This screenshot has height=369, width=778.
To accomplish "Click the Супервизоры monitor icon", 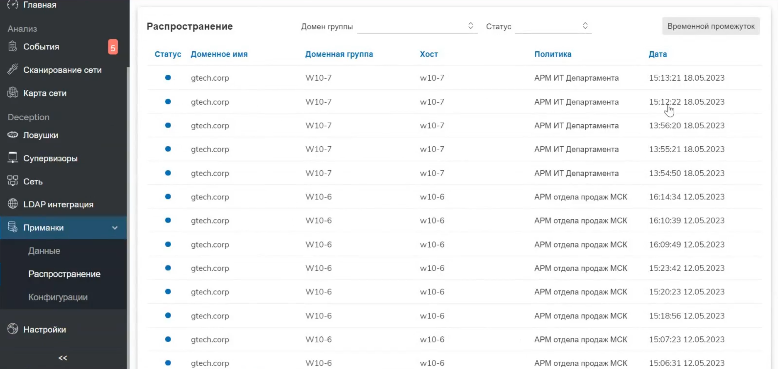I will 12,158.
